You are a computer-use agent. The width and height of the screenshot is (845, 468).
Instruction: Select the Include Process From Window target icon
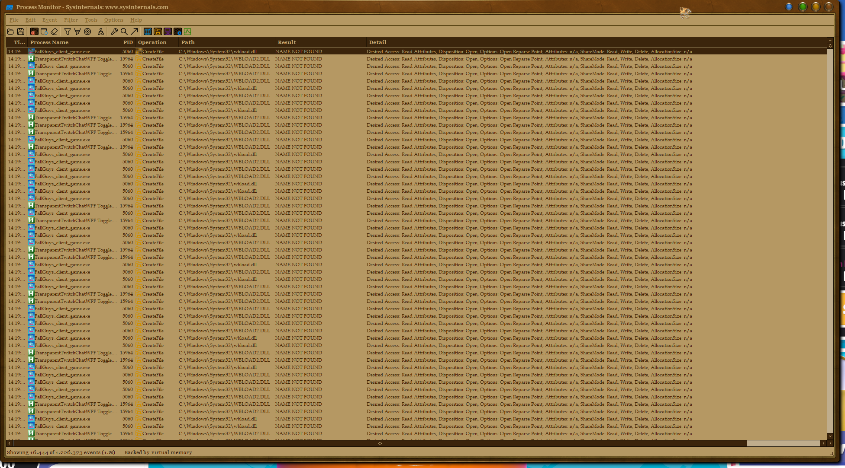[87, 32]
